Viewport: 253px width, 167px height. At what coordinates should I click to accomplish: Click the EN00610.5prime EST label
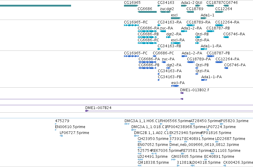[70, 127]
